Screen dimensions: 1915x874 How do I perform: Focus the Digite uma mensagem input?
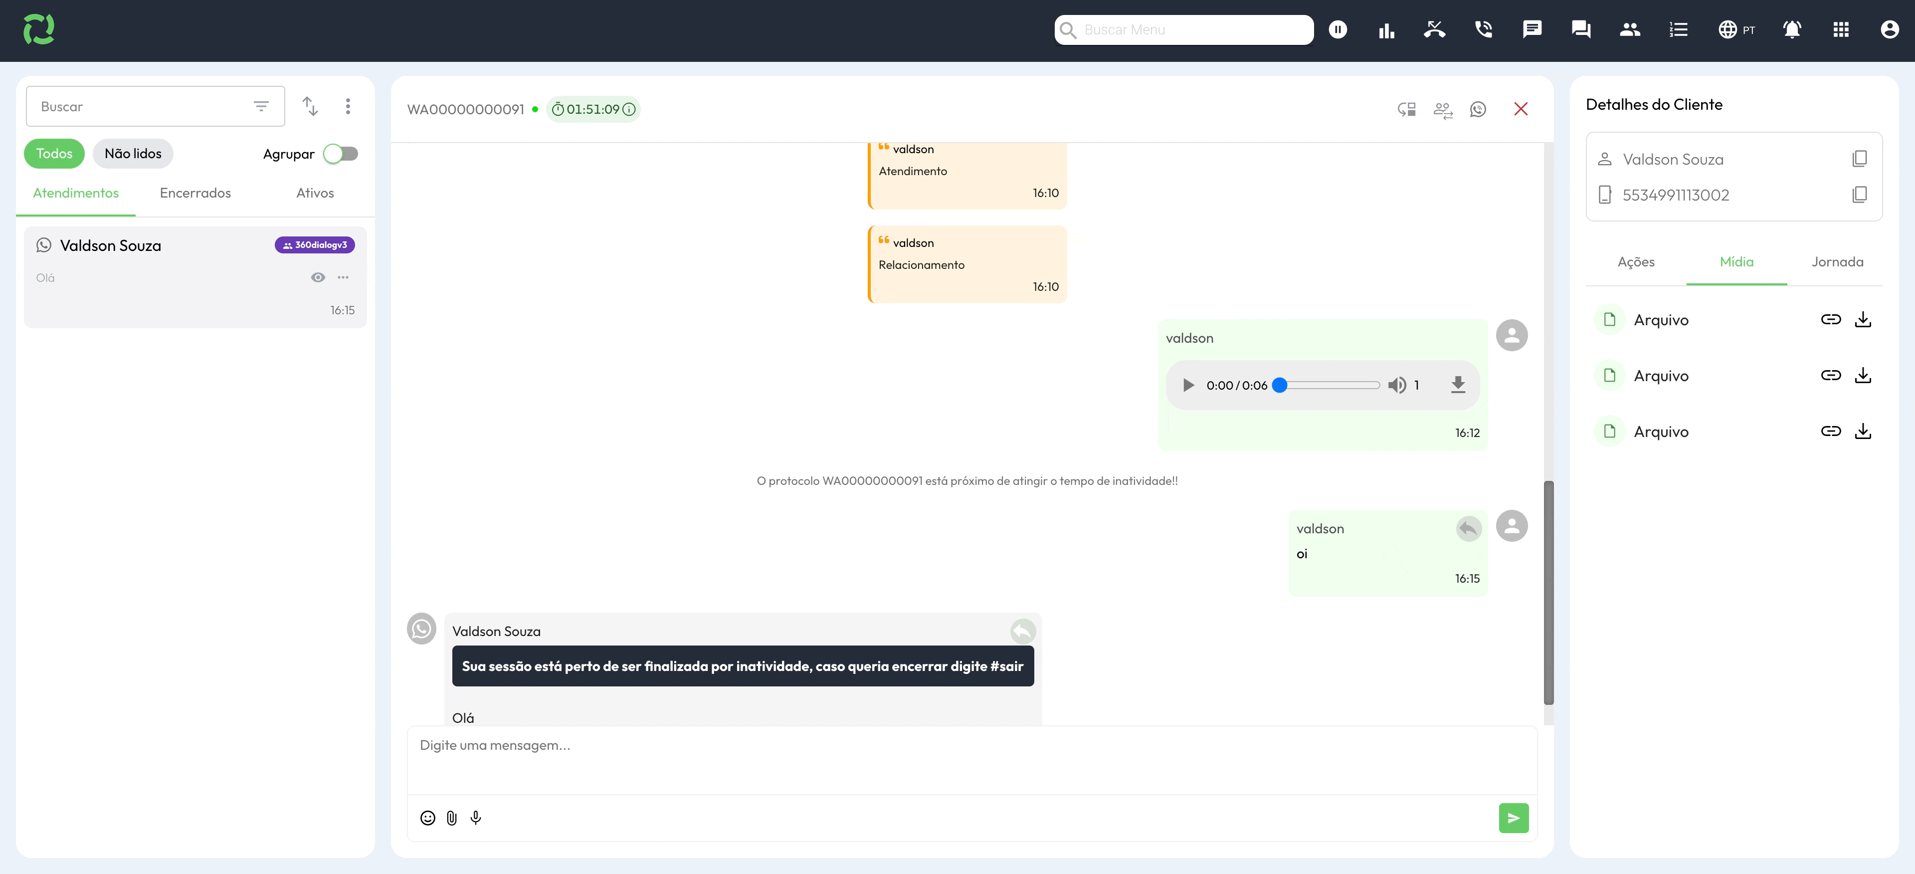tap(971, 760)
